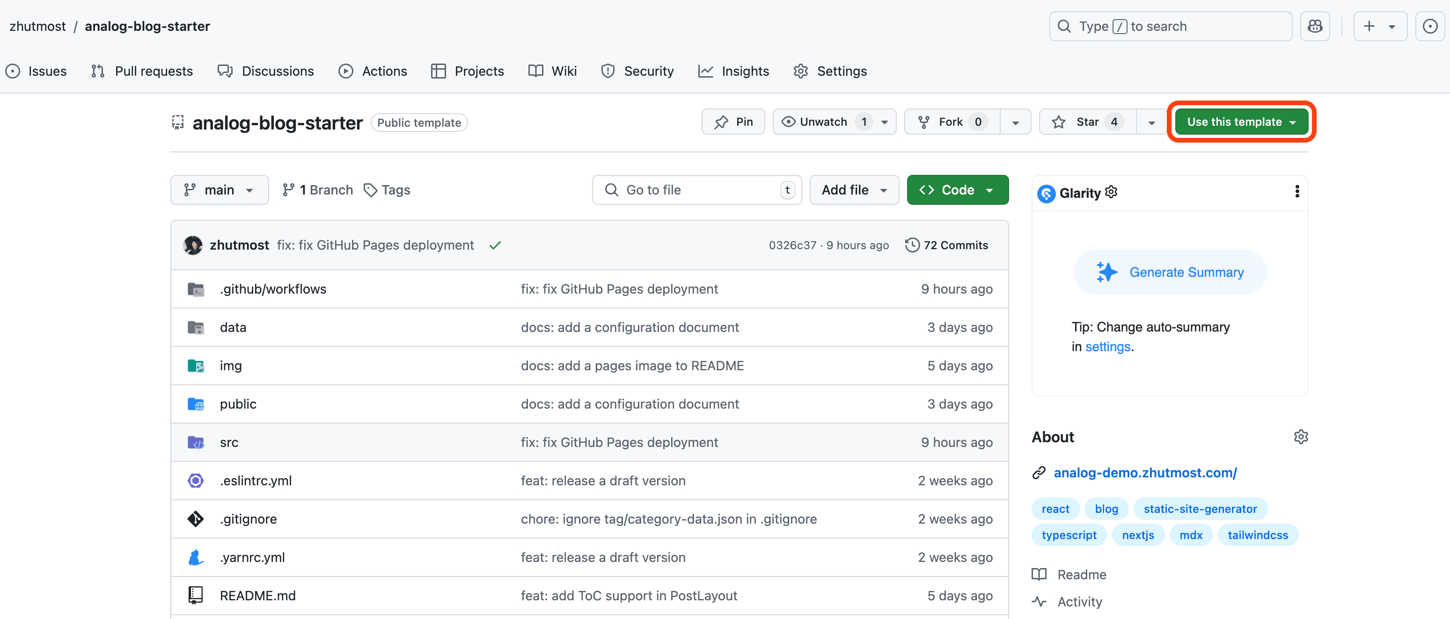Click the Glarity panel kebab menu

pos(1297,192)
